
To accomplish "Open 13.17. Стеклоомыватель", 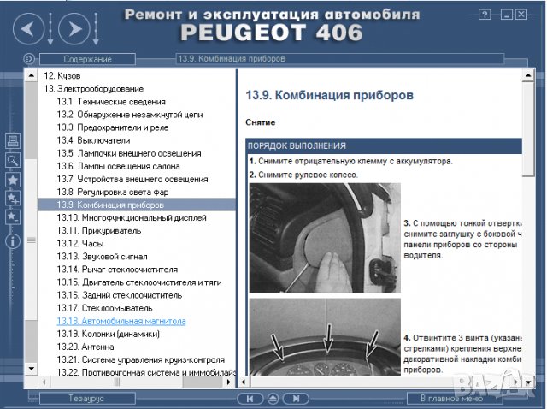I will pyautogui.click(x=104, y=308).
